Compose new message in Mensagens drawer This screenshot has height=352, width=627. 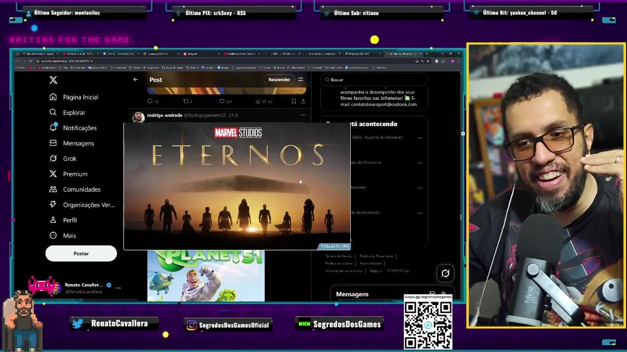pos(432,294)
